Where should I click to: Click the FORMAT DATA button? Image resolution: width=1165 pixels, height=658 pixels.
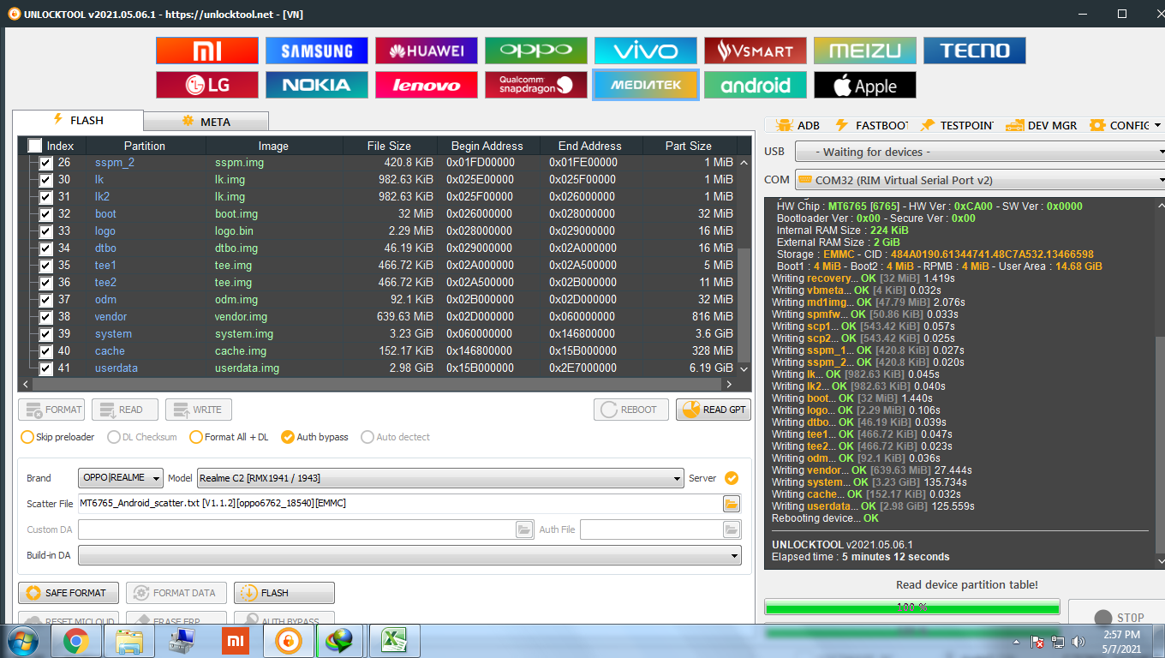pyautogui.click(x=176, y=593)
